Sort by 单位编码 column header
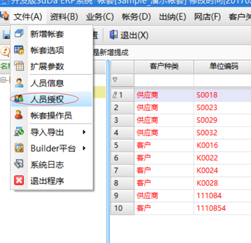 [x=222, y=66]
